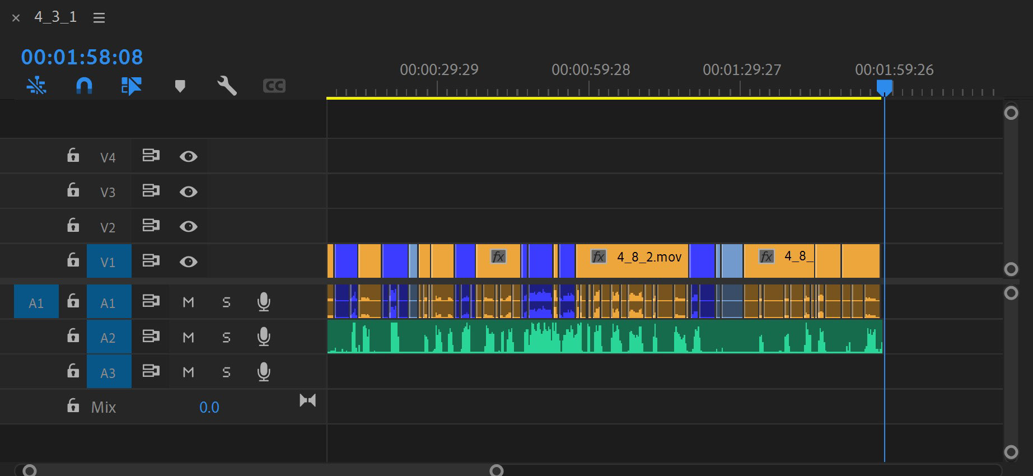Click the audio tracks vertical zoom bottom handle
The height and width of the screenshot is (476, 1033).
(x=1011, y=451)
